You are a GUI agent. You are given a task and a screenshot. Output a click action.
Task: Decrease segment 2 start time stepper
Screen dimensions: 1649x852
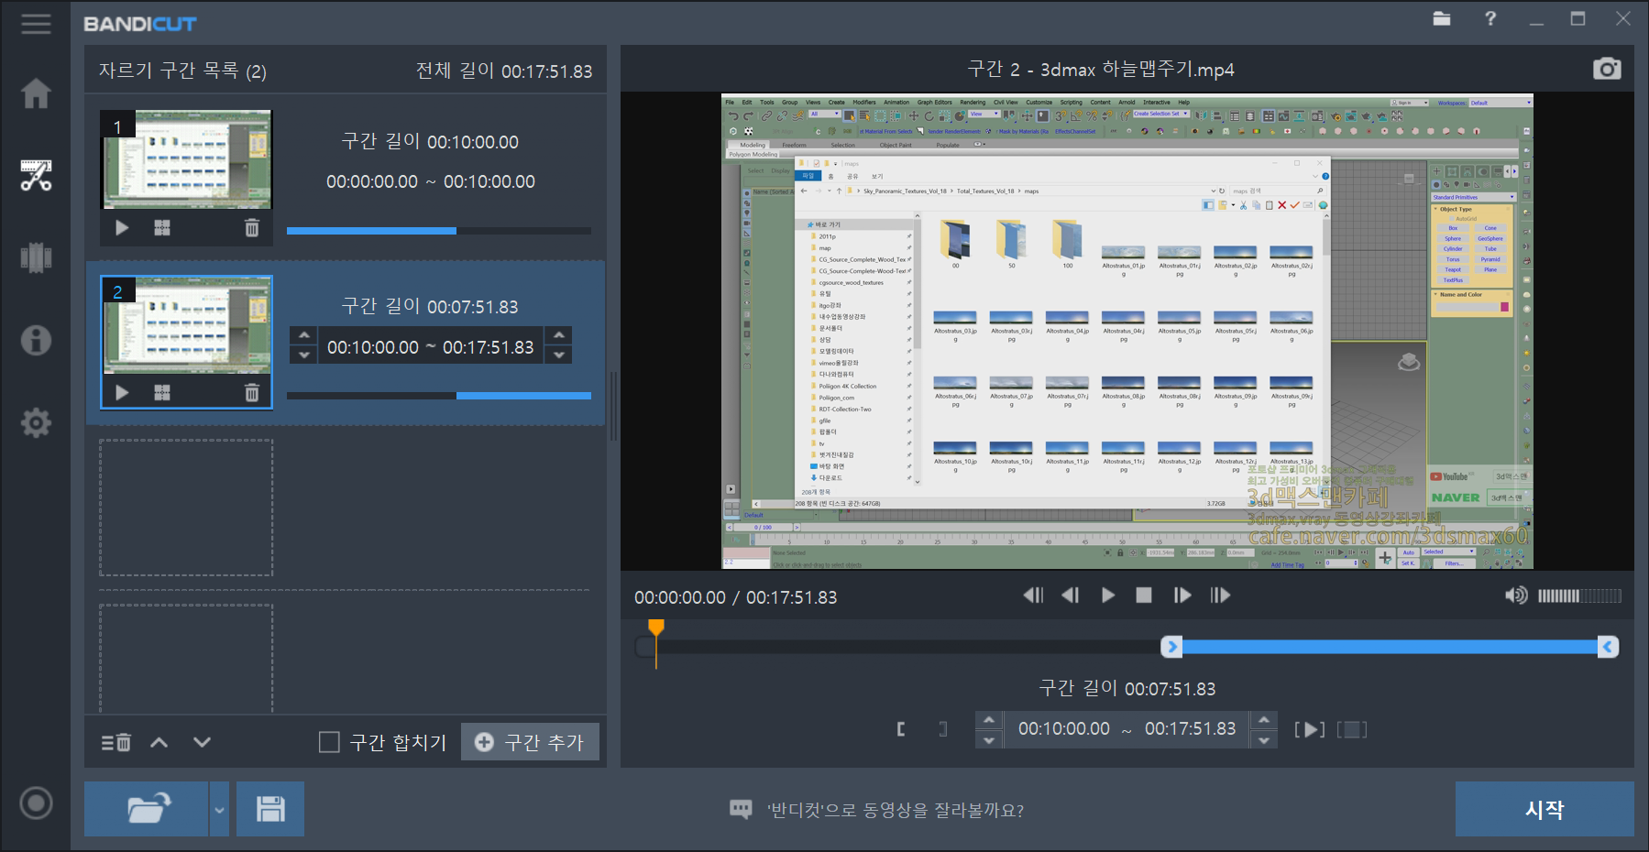304,355
